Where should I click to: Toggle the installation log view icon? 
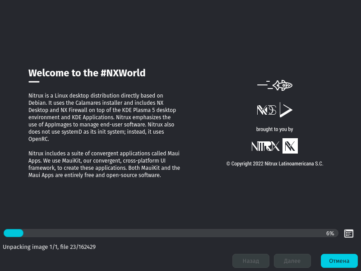coord(348,234)
